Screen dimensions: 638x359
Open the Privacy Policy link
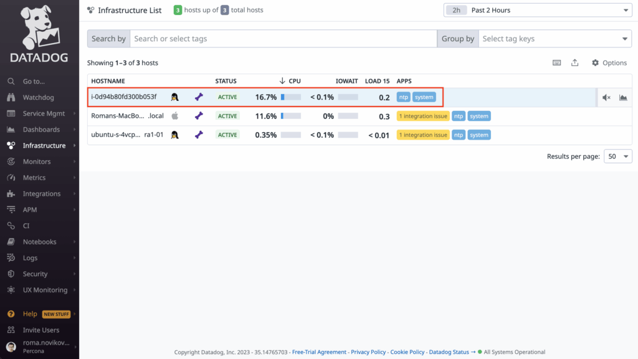[x=368, y=352]
